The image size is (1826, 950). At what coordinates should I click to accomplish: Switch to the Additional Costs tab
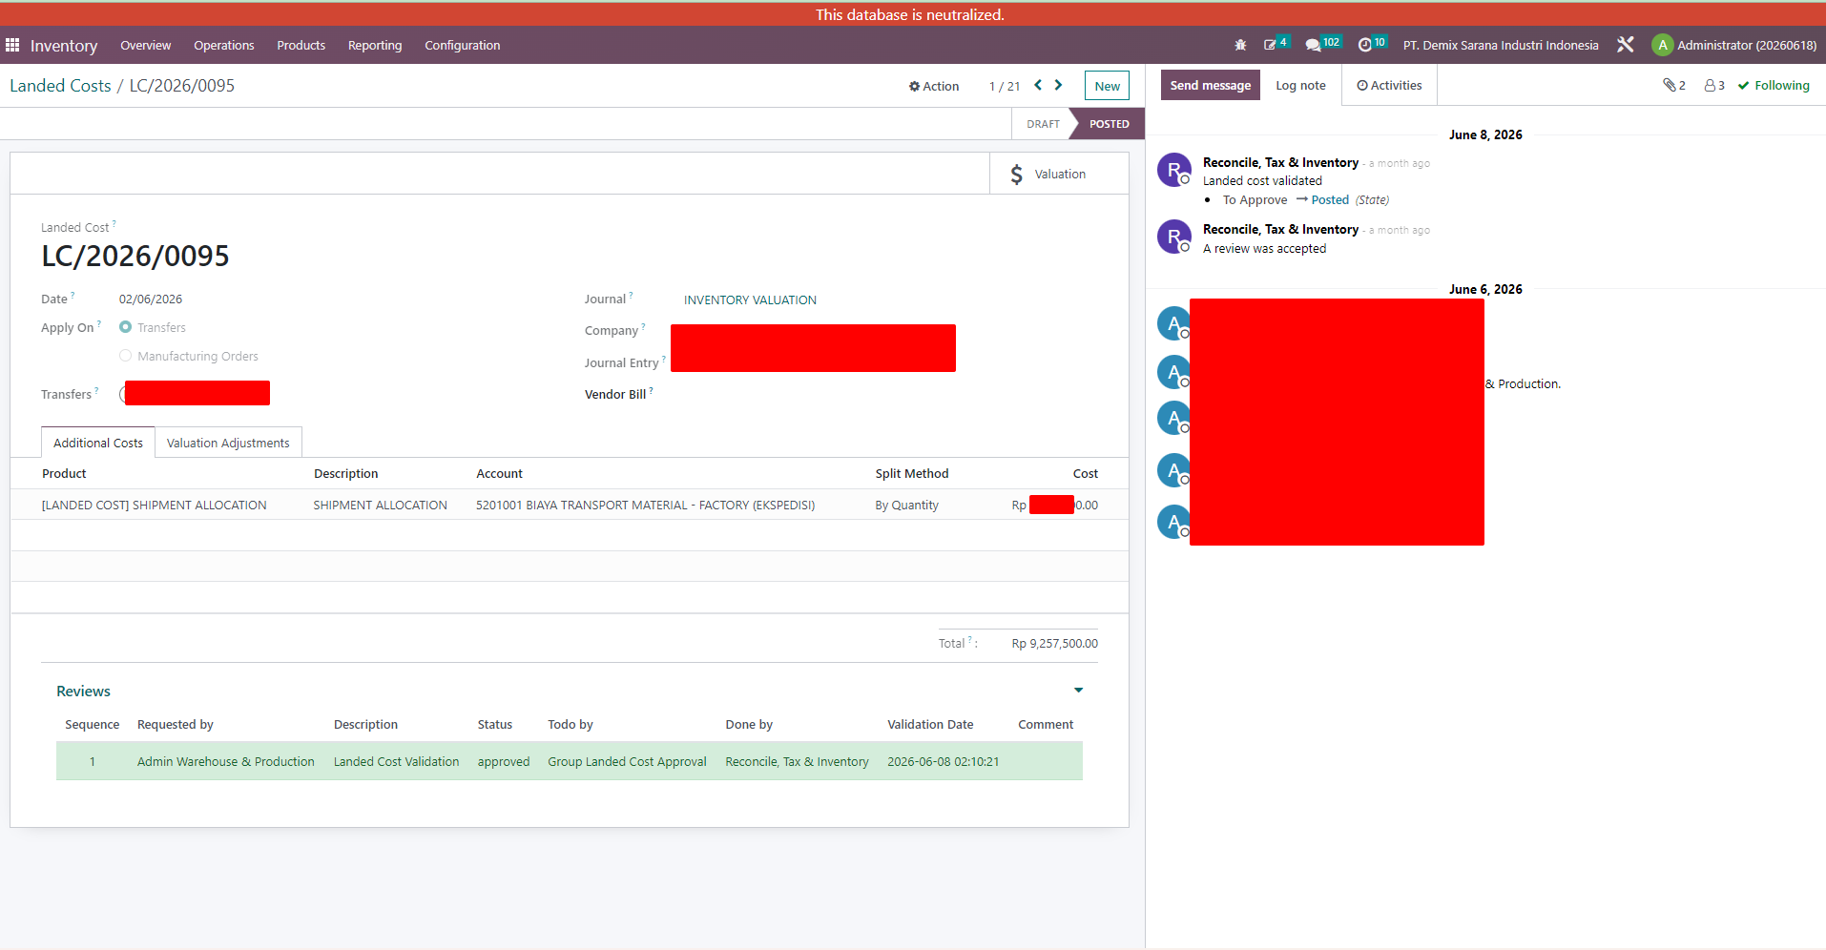click(x=98, y=443)
